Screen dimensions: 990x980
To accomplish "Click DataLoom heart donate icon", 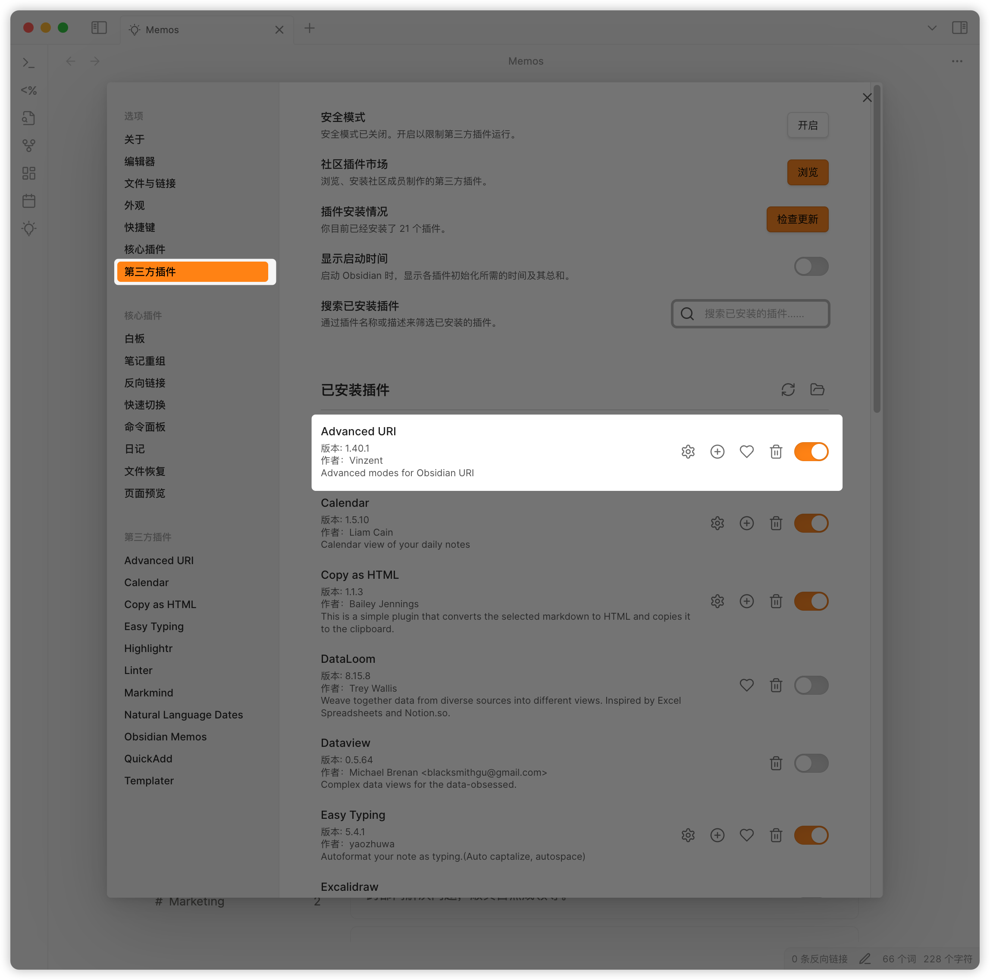I will 747,685.
